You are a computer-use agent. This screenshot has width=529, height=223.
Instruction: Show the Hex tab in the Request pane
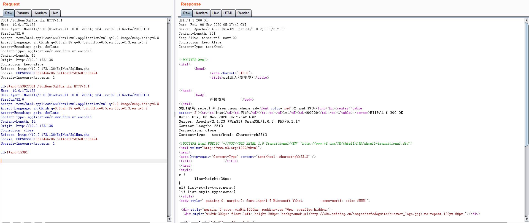(x=55, y=13)
